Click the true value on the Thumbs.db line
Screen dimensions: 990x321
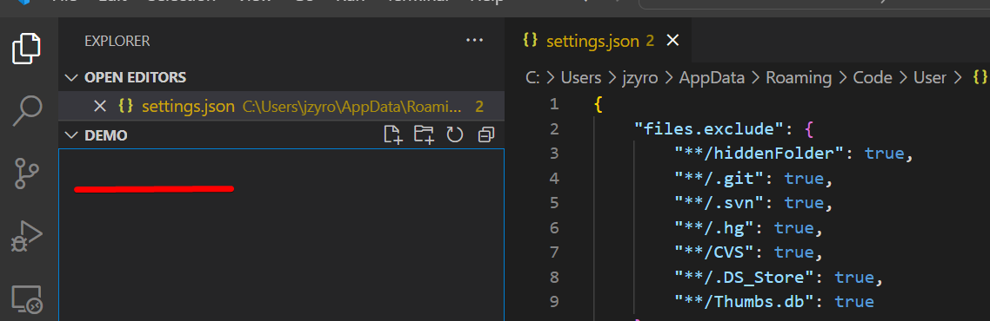coord(854,302)
